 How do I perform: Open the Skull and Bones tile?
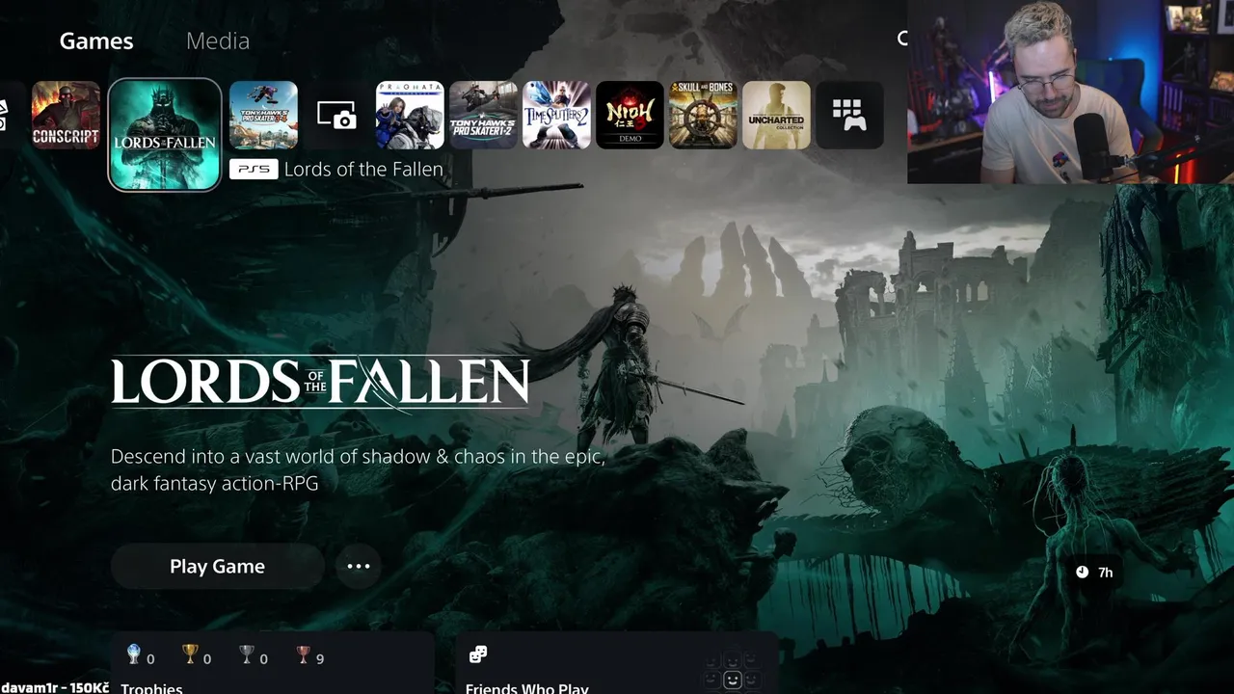coord(703,115)
